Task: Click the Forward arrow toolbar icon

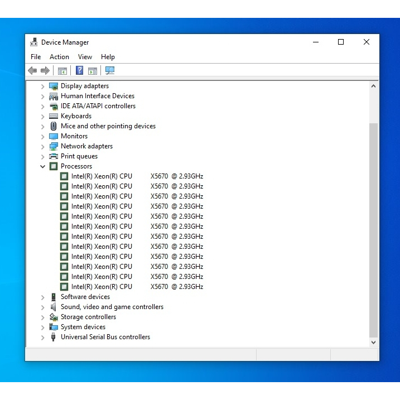Action: 45,70
